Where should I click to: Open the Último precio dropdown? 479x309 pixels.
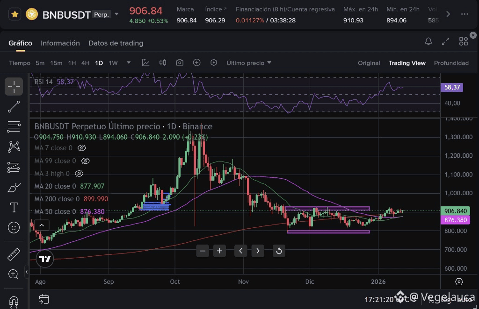coord(249,63)
